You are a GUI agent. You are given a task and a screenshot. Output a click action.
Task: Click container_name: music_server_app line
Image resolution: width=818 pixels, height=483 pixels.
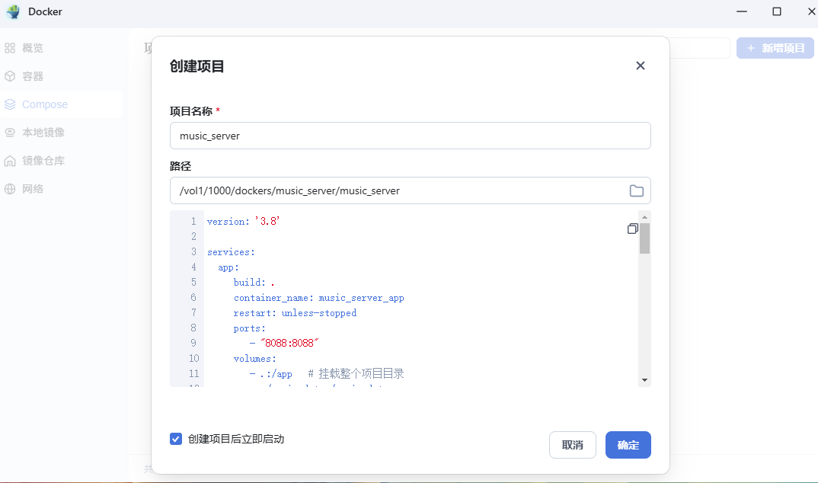pos(319,297)
